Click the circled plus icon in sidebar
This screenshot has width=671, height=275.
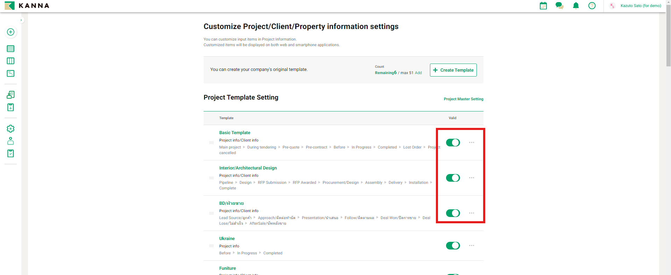[10, 32]
